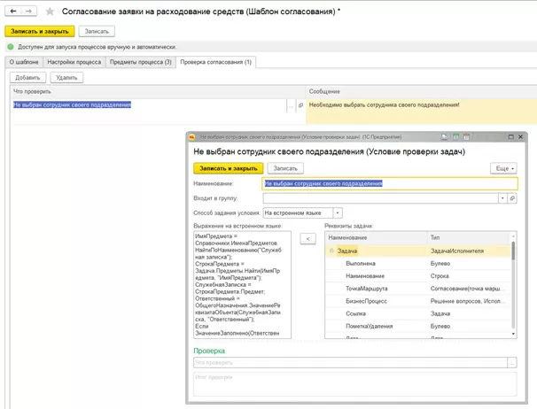Viewport: 537px width, 409px height.
Task: Open the "Входит в группу" dropdown arrow
Action: pyautogui.click(x=502, y=198)
